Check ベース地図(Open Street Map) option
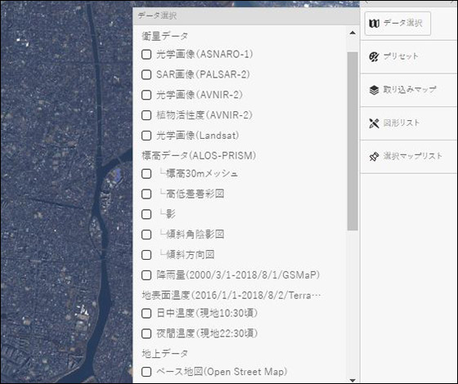 [146, 372]
